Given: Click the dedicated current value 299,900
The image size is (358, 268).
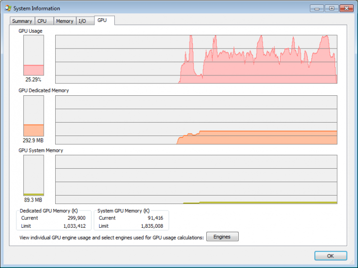Looking at the screenshot, I should pyautogui.click(x=77, y=218).
